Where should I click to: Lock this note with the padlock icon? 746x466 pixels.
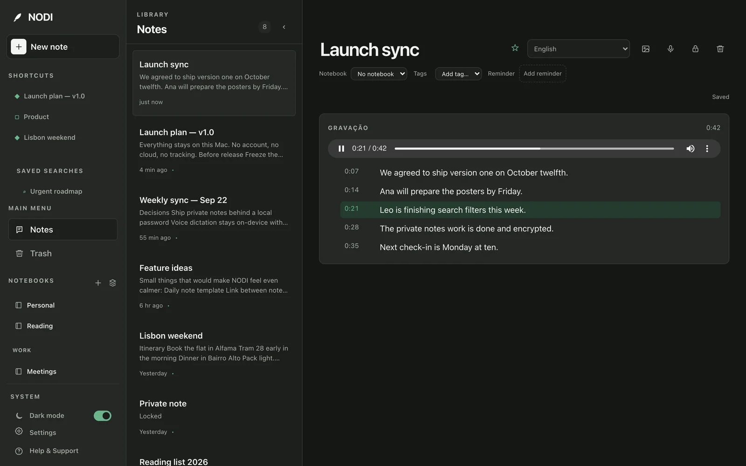[x=695, y=49]
